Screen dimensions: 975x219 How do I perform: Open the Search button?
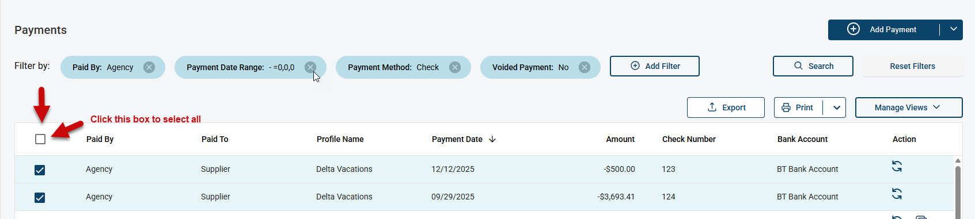pyautogui.click(x=813, y=66)
